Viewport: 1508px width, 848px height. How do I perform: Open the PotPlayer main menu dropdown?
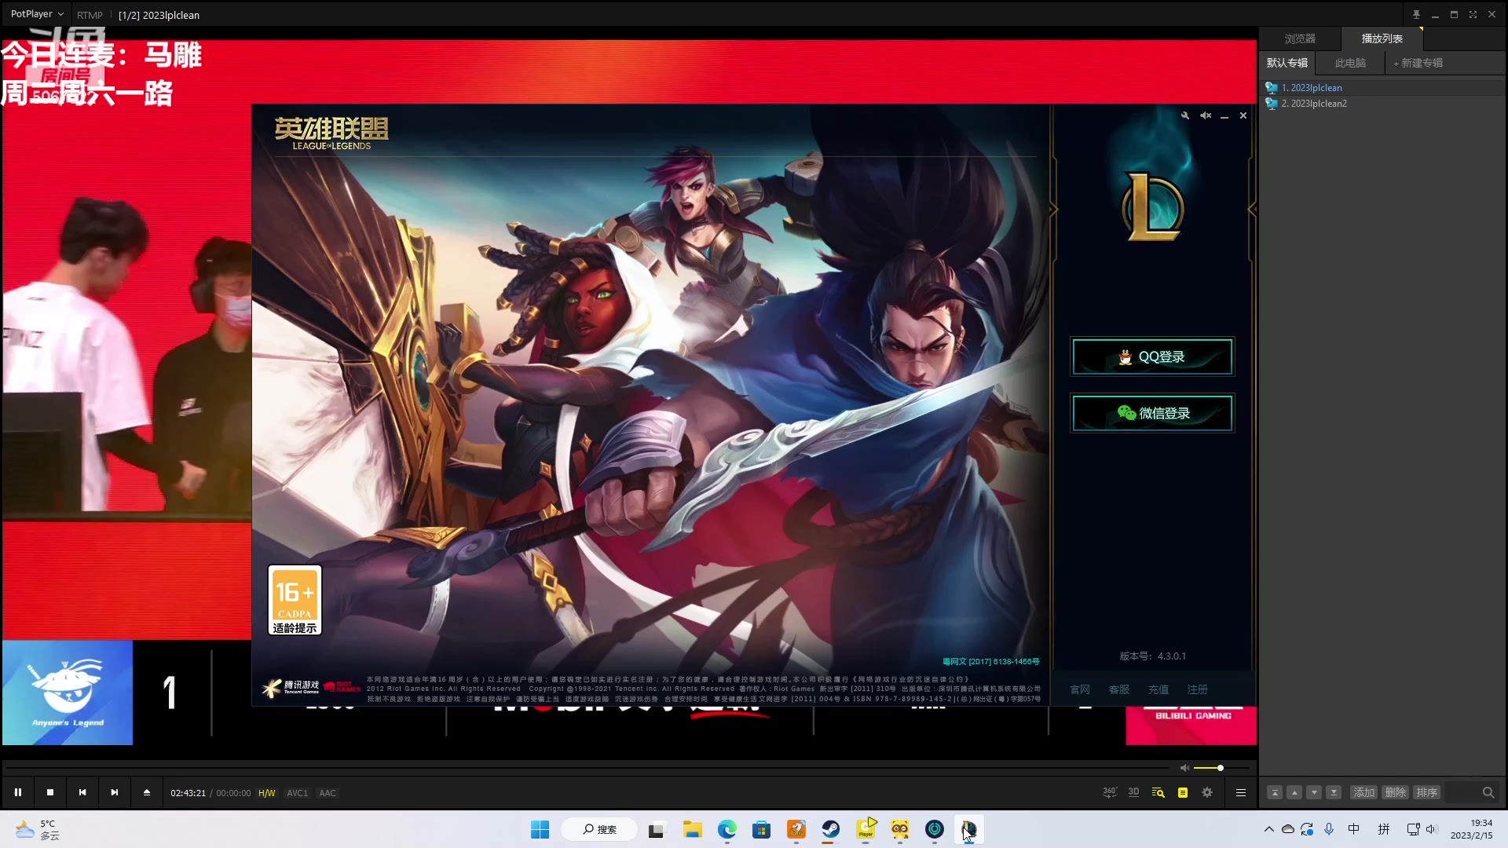37,14
